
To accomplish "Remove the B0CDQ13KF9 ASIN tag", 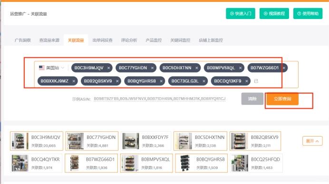I will [x=247, y=81].
